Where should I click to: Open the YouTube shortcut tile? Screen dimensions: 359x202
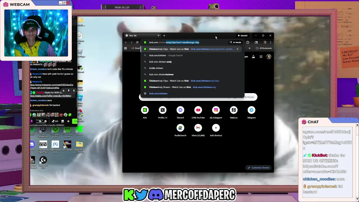[198, 112]
